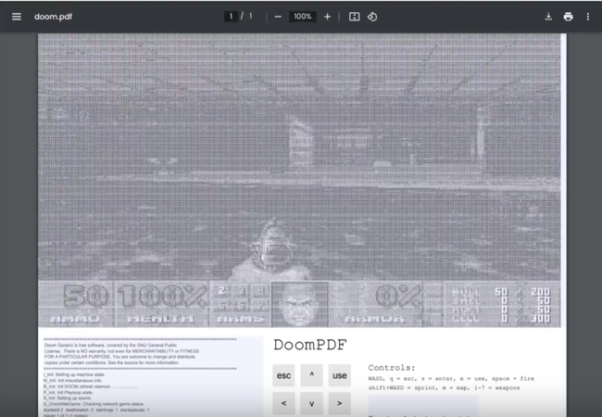Click the esc button in DoomPDF
602x417 pixels.
click(283, 375)
